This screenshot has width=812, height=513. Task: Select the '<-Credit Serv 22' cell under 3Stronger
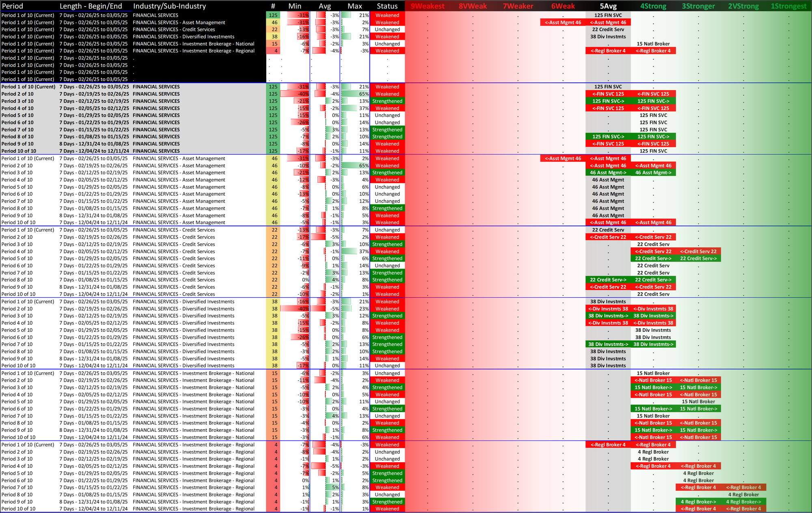(x=698, y=251)
